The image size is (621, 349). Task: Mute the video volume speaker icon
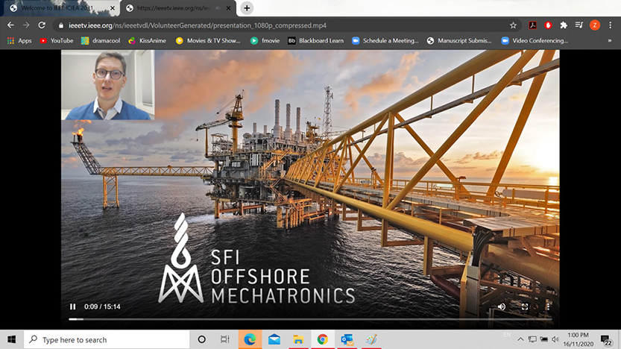[502, 306]
